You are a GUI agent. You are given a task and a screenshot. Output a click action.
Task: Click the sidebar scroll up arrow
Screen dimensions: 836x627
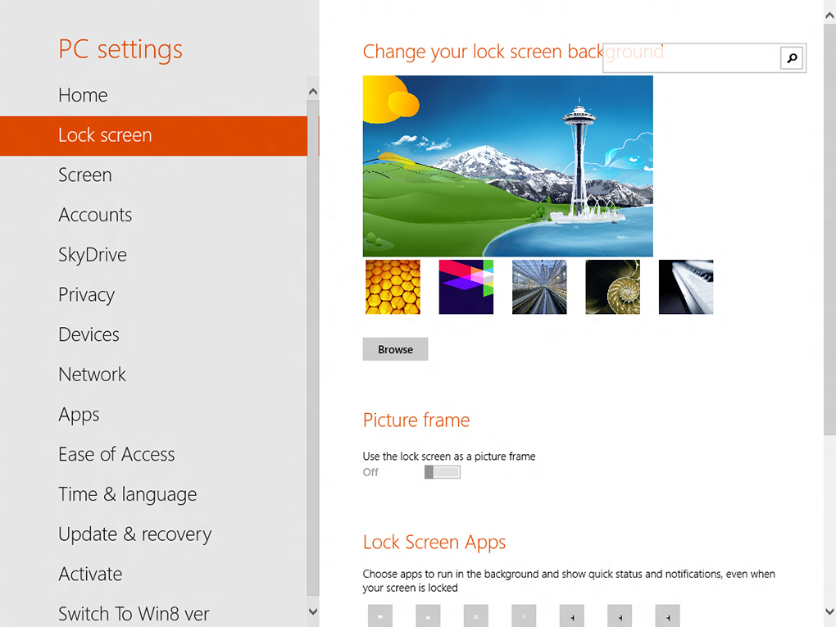[312, 89]
